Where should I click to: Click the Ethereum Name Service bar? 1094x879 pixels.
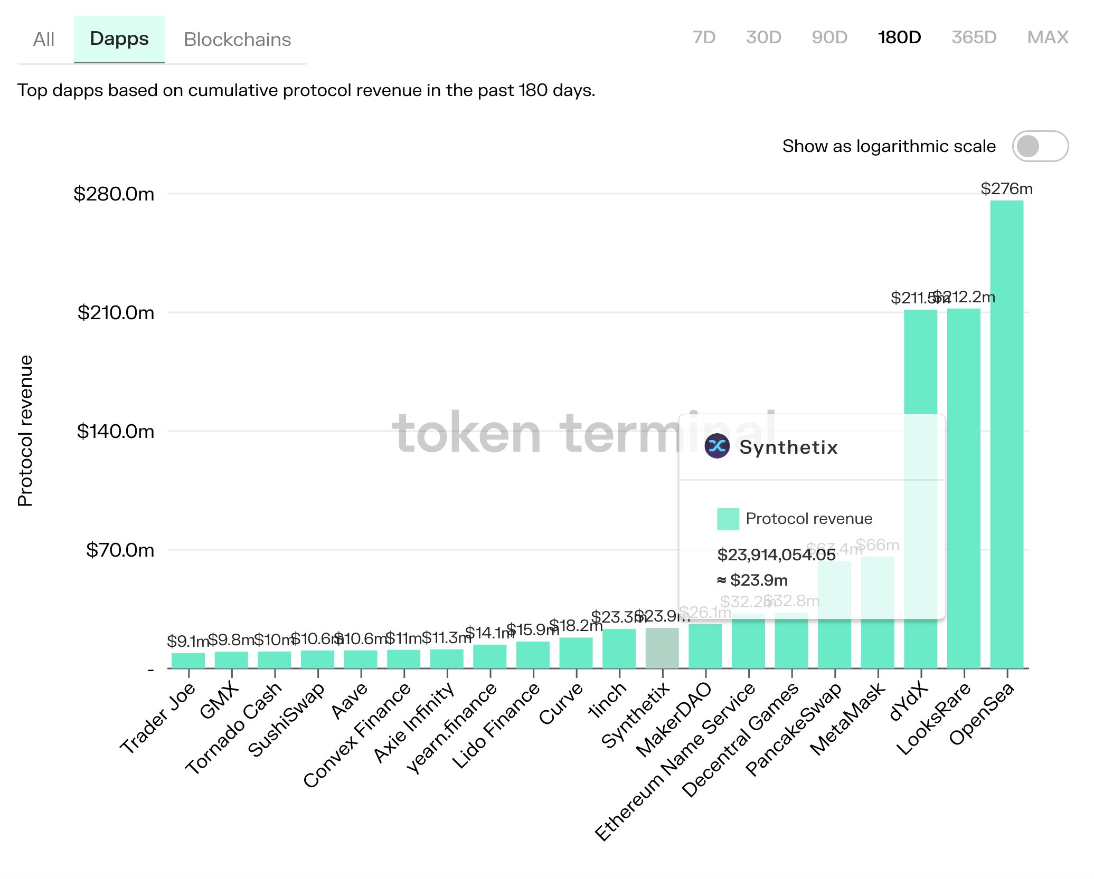(x=748, y=641)
